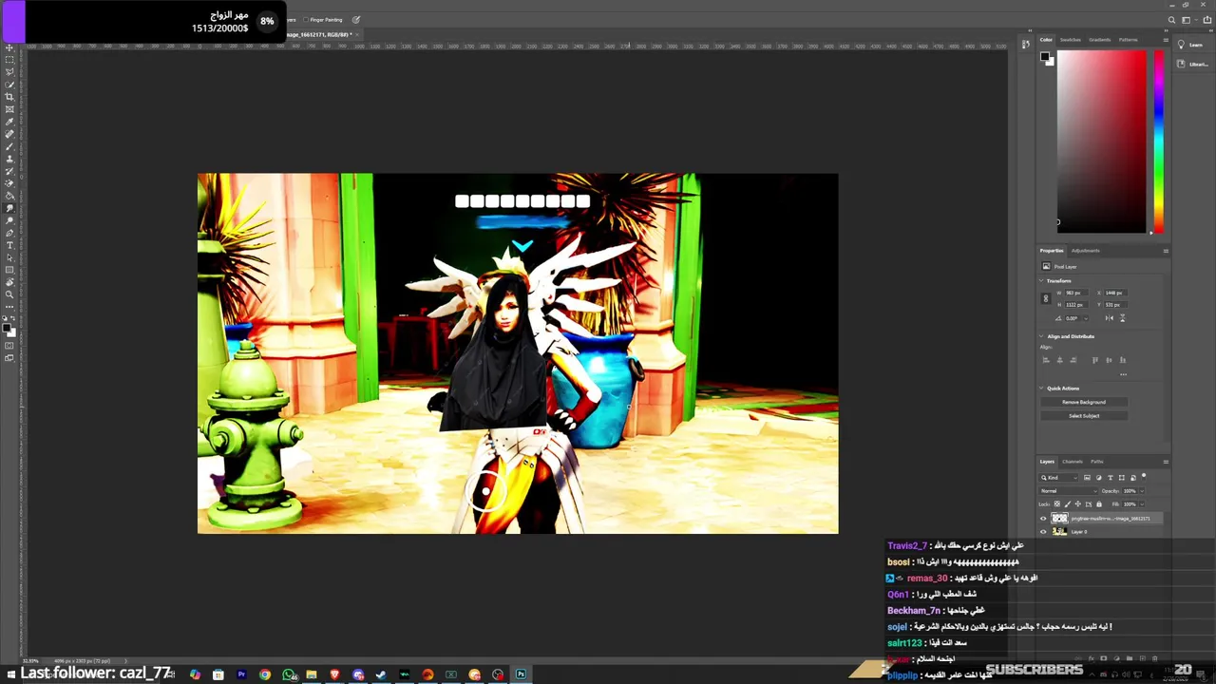This screenshot has height=684, width=1216.
Task: Collapse the Align and Distribute section
Action: click(1041, 336)
